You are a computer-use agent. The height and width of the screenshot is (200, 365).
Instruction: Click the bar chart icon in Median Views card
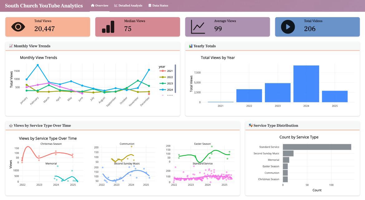108,27
